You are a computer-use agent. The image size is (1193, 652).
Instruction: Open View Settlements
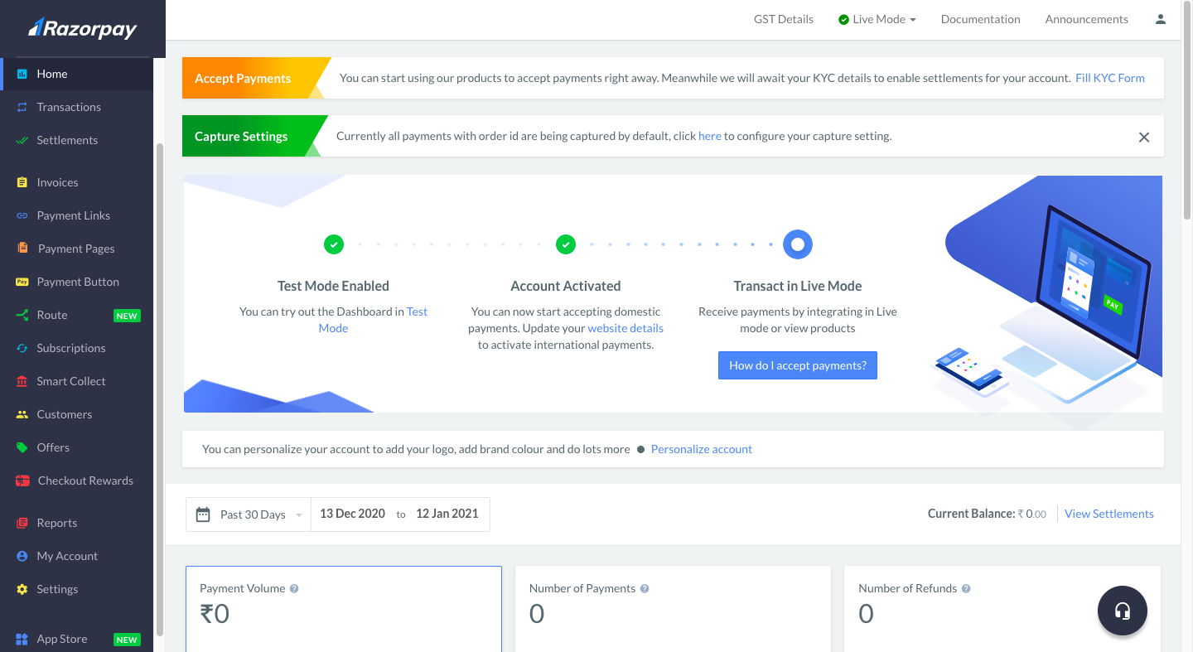(x=1108, y=514)
